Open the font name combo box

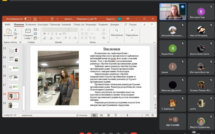pyautogui.click(x=56, y=29)
